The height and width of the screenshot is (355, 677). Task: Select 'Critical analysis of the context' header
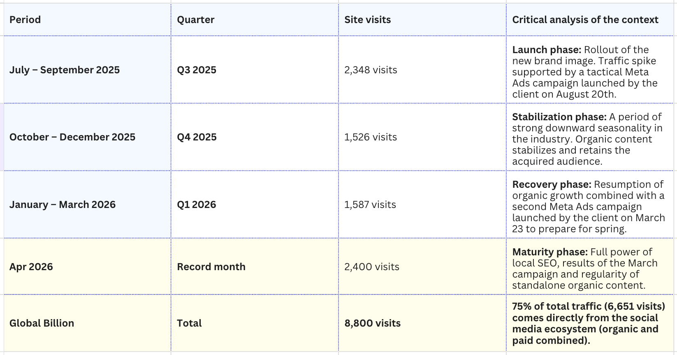[x=590, y=20]
